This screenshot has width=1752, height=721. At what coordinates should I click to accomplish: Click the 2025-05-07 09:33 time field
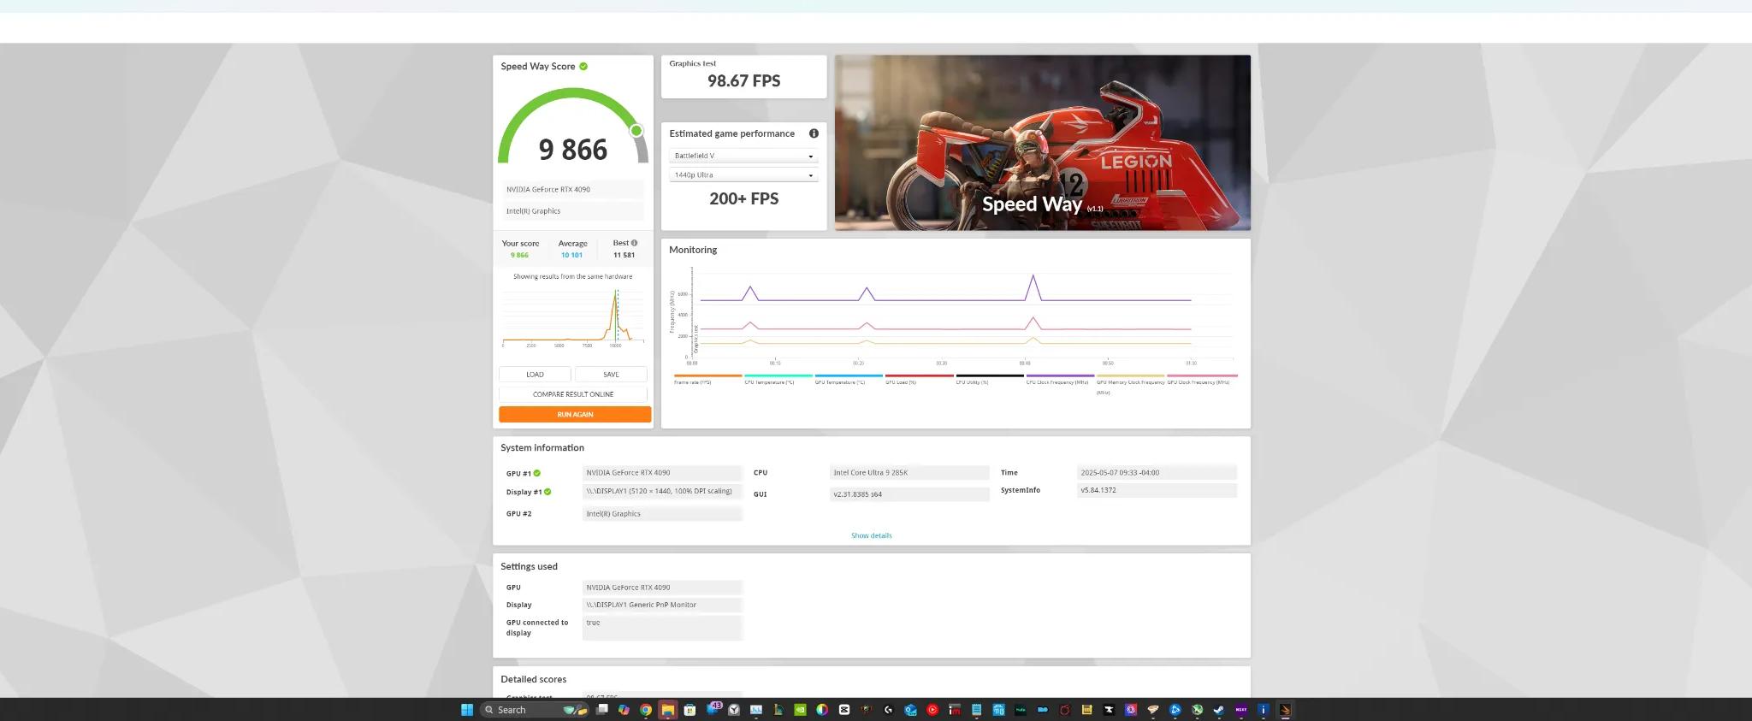(x=1157, y=473)
